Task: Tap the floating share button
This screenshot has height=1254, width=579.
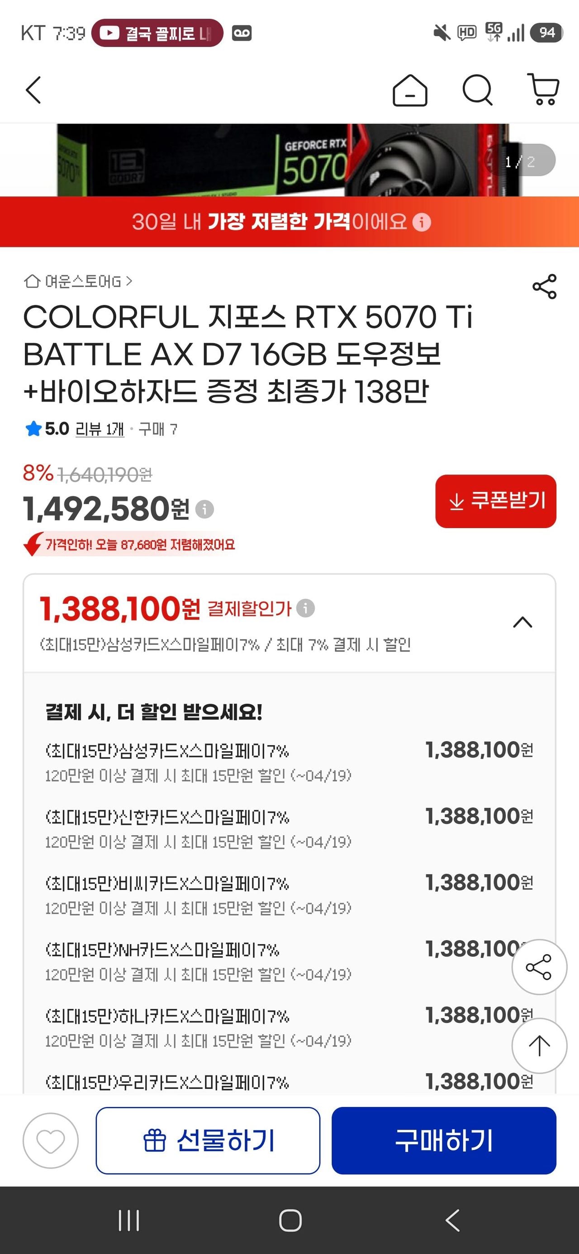Action: (x=539, y=967)
